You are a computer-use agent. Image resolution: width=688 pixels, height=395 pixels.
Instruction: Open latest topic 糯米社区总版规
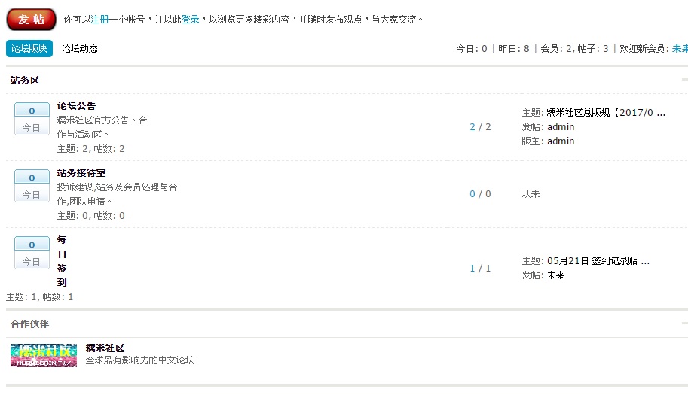tap(606, 113)
